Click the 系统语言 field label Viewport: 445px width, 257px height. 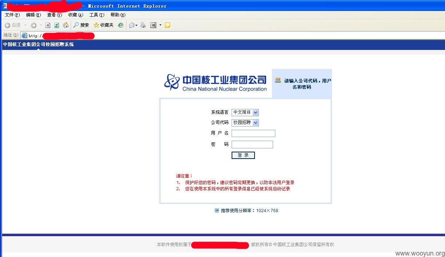[x=220, y=112]
